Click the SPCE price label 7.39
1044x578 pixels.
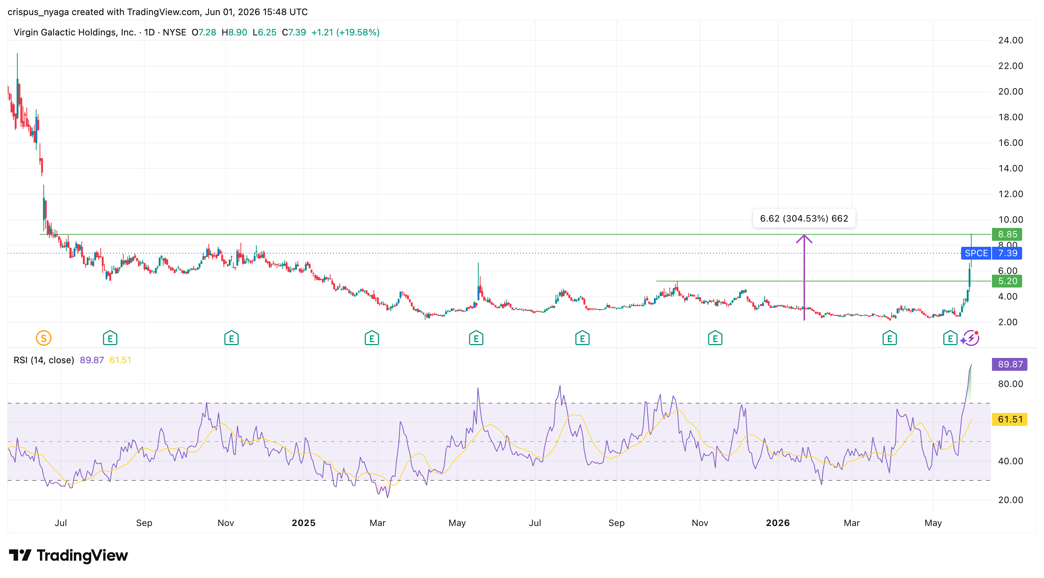[x=1007, y=253]
